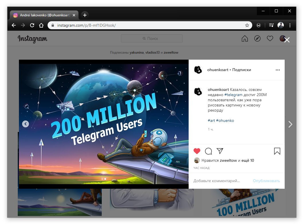Open the three-dot post options menu
Image resolution: width=305 pixels, height=224 pixels.
click(x=278, y=70)
